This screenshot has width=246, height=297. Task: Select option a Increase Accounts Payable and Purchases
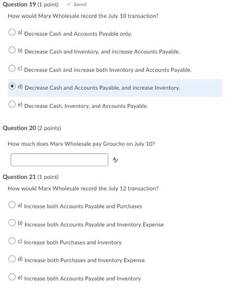pos(12,205)
